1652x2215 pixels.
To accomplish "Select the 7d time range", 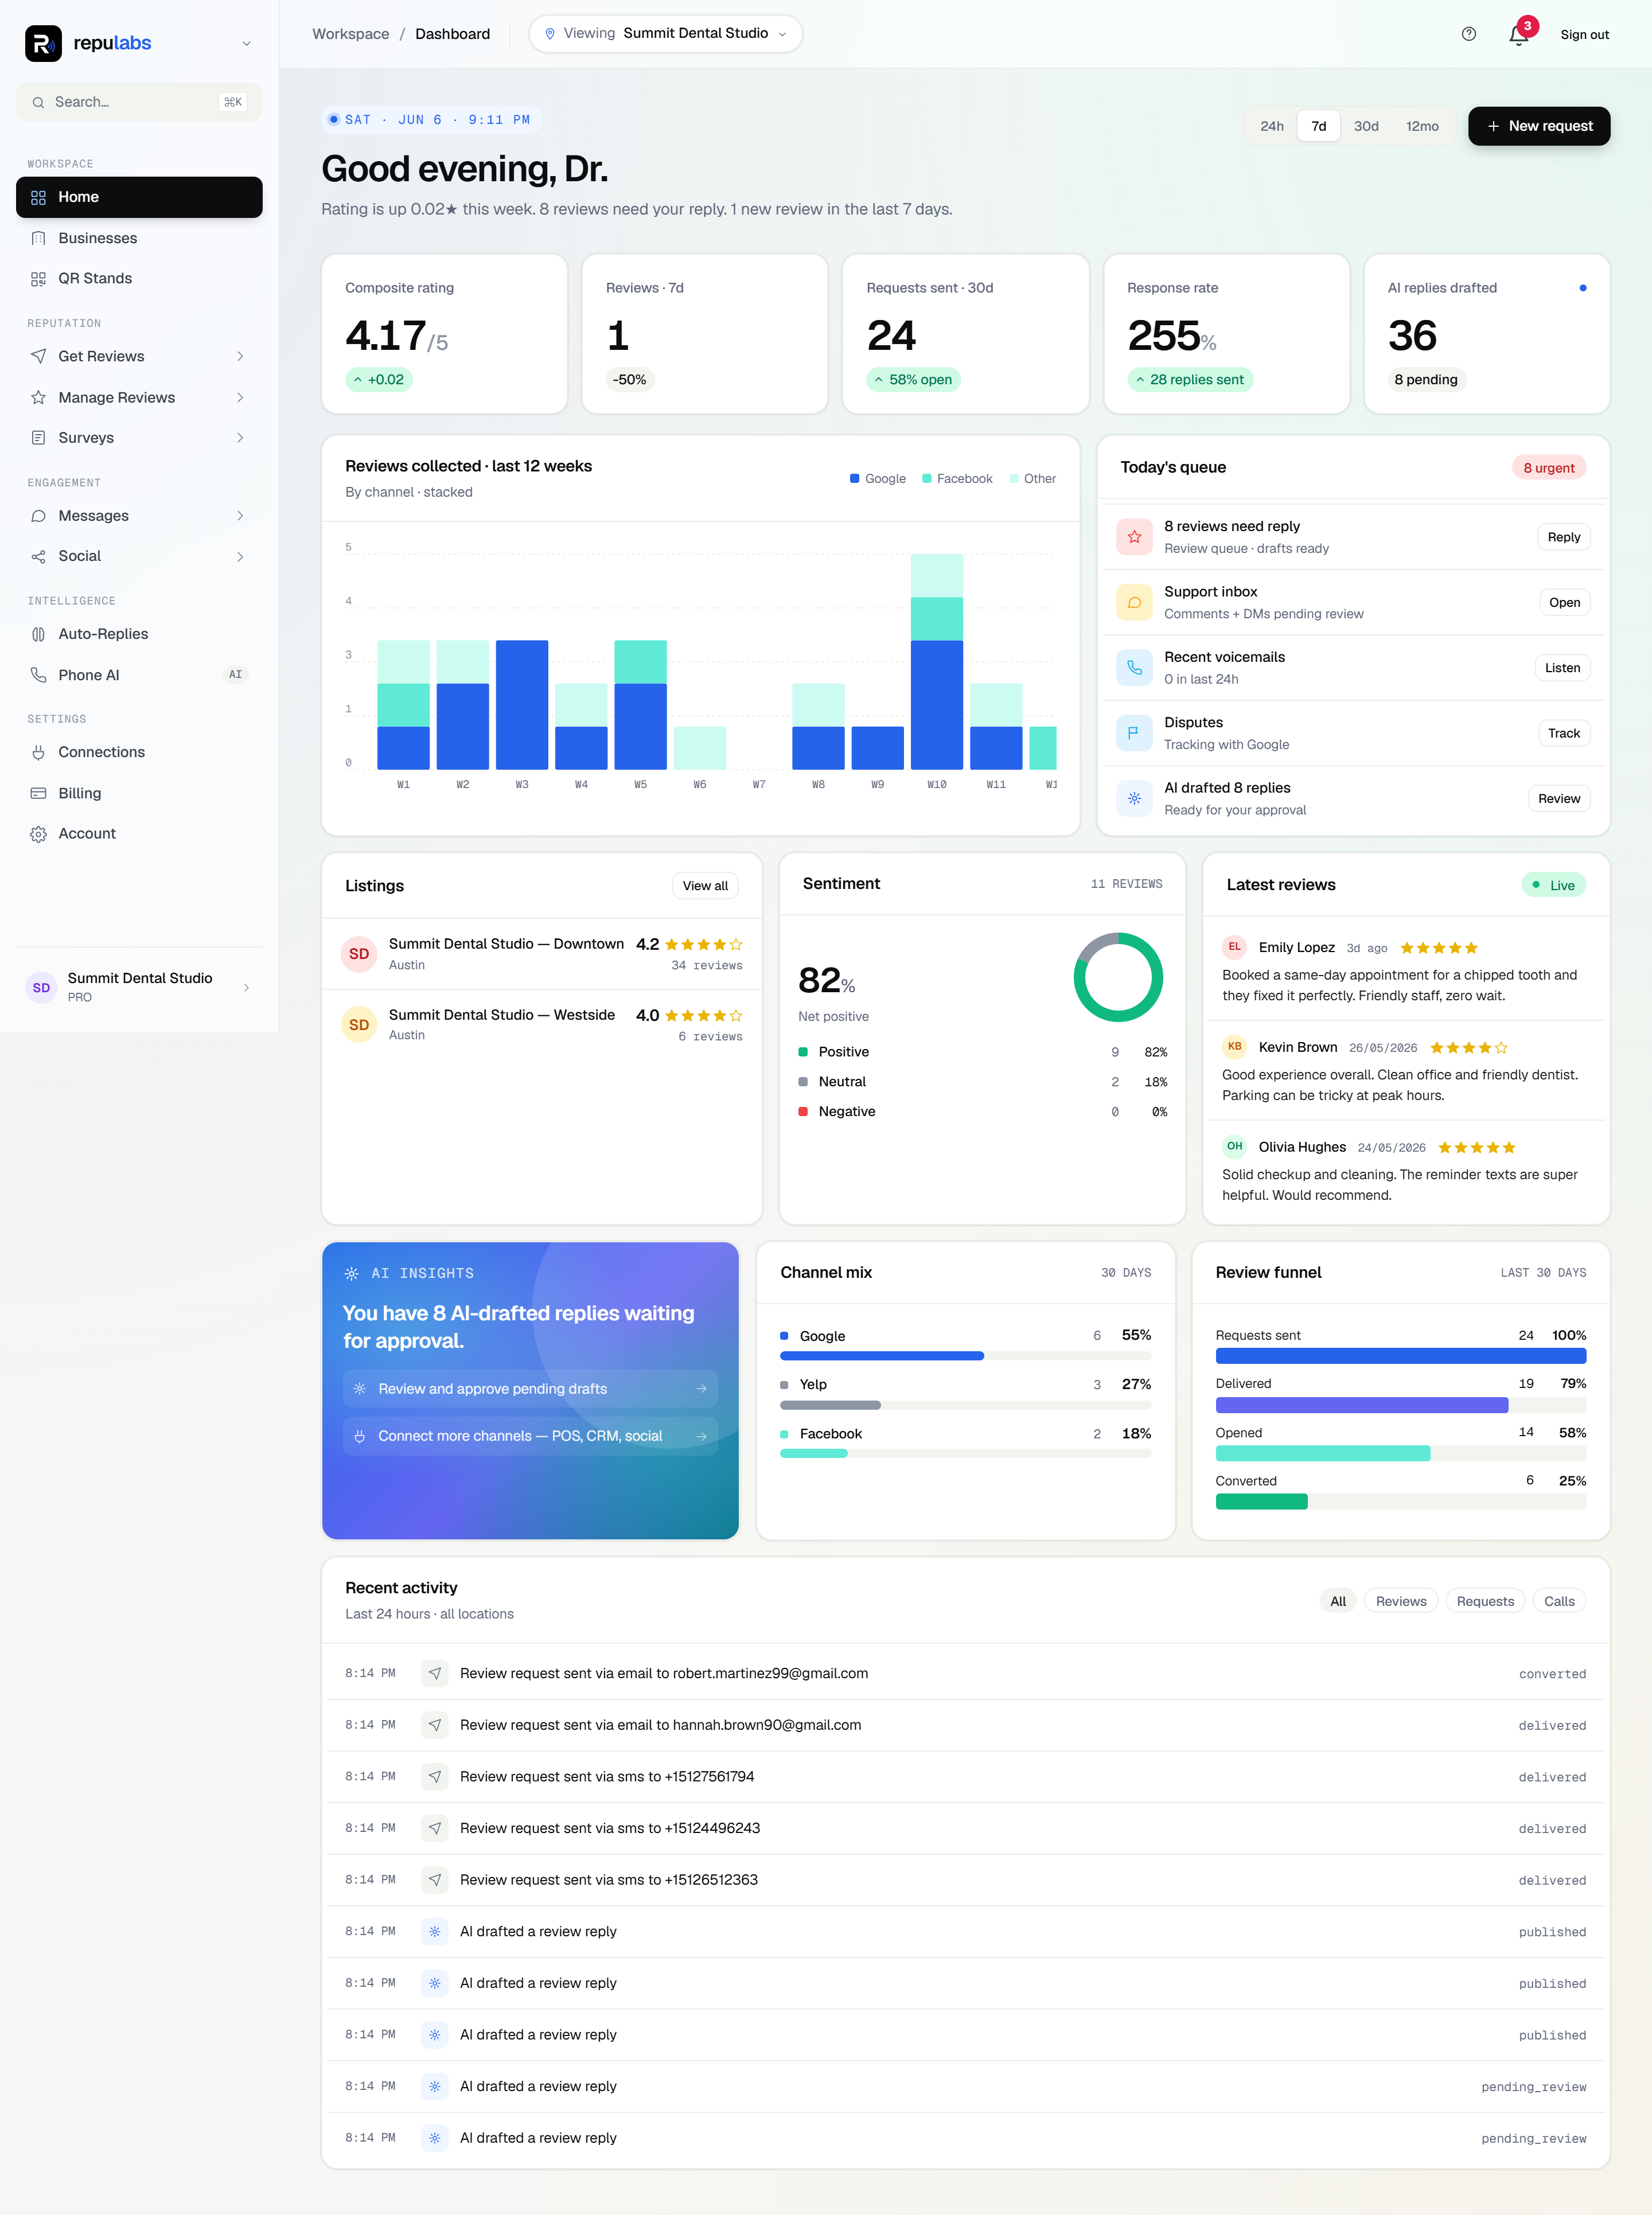I will (x=1318, y=126).
